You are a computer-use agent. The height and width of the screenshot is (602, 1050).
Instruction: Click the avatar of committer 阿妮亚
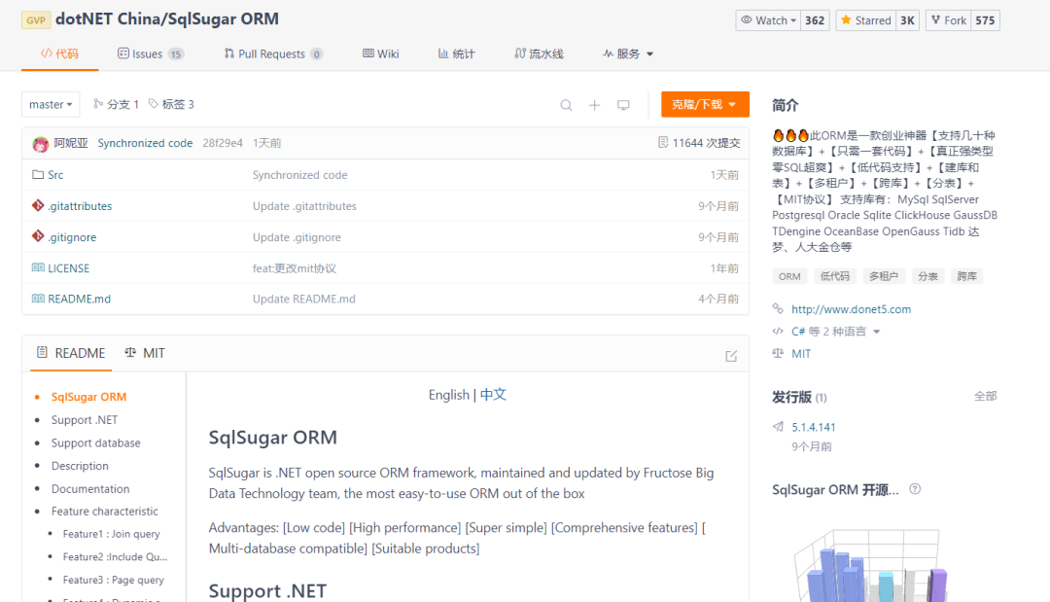point(38,141)
